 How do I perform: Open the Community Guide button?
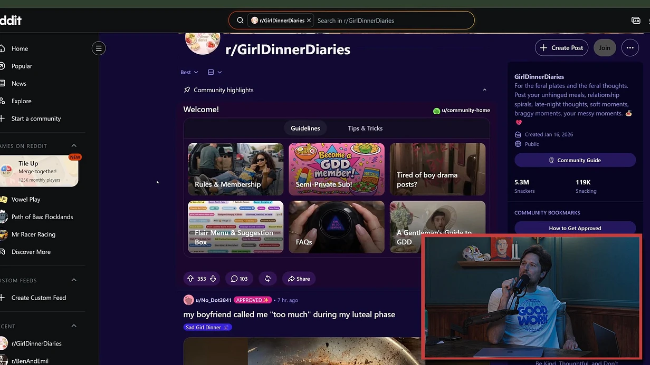coord(575,160)
